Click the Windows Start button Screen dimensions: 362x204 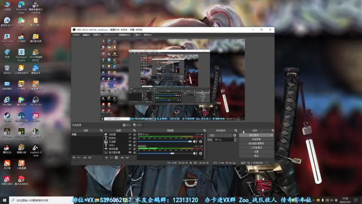point(5,200)
